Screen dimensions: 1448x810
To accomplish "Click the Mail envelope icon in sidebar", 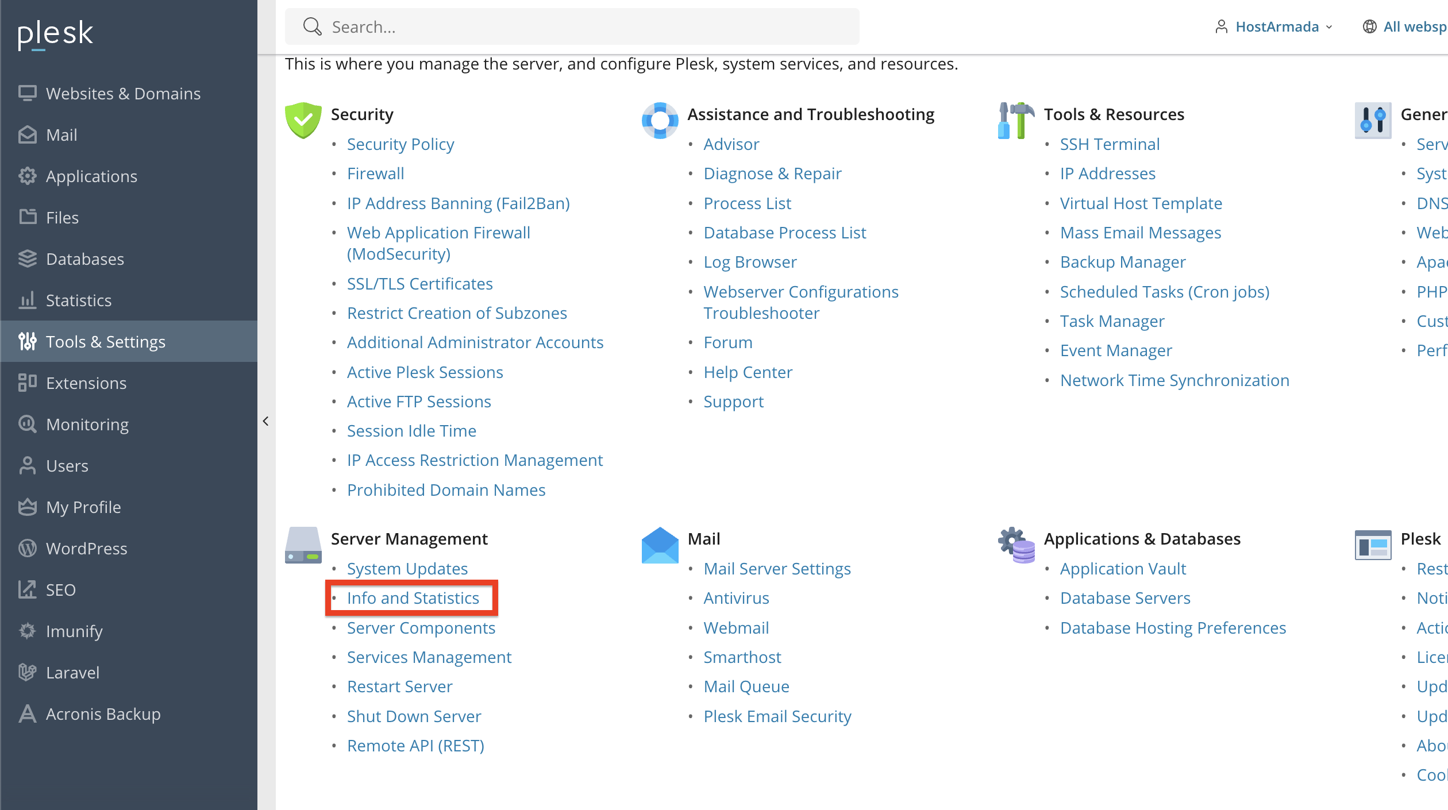I will coord(27,134).
